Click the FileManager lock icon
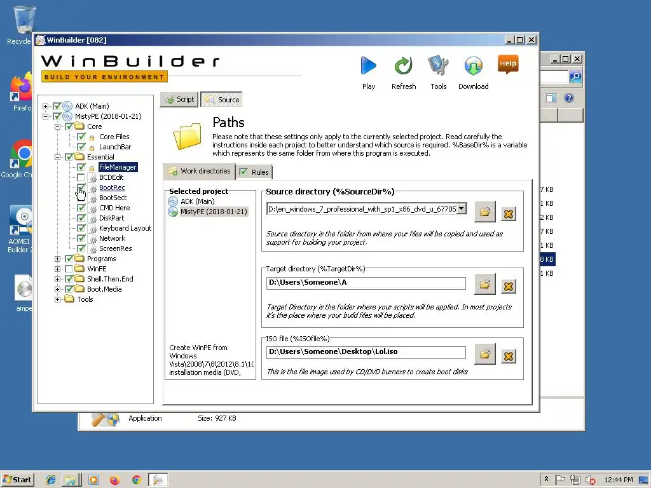The height and width of the screenshot is (488, 651). coord(92,168)
